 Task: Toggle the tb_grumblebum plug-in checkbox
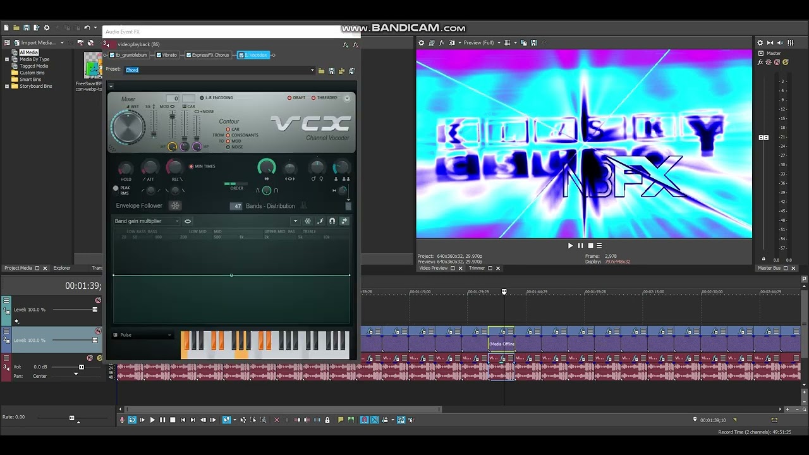(111, 55)
